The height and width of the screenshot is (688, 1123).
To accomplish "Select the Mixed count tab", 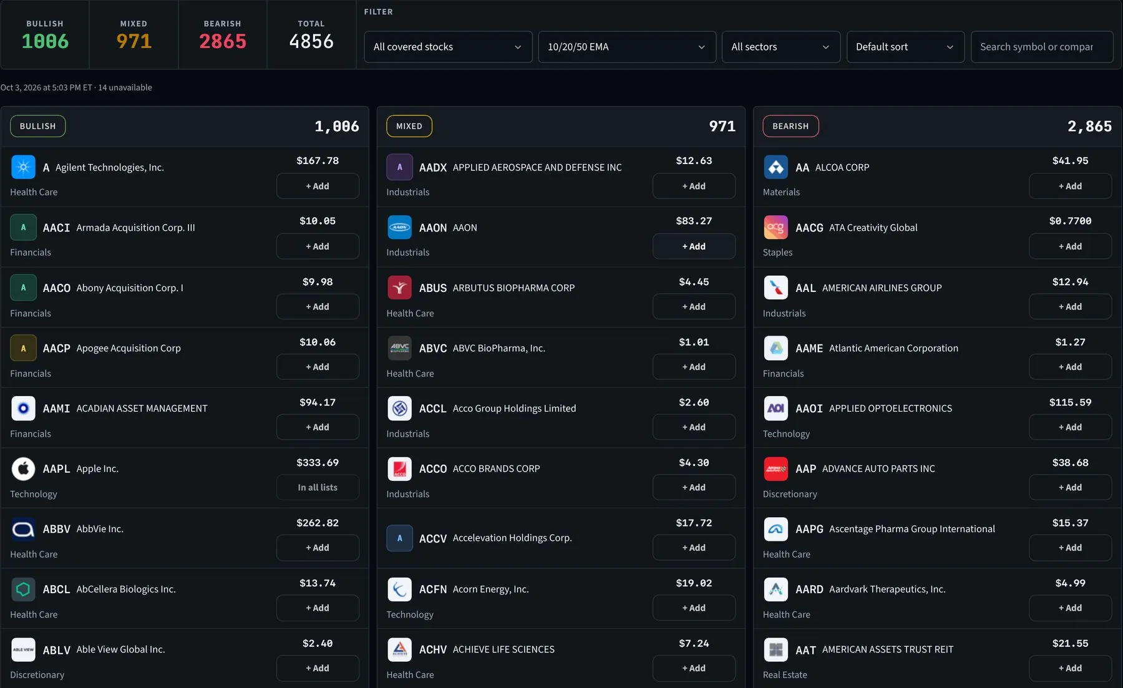I will (x=134, y=35).
